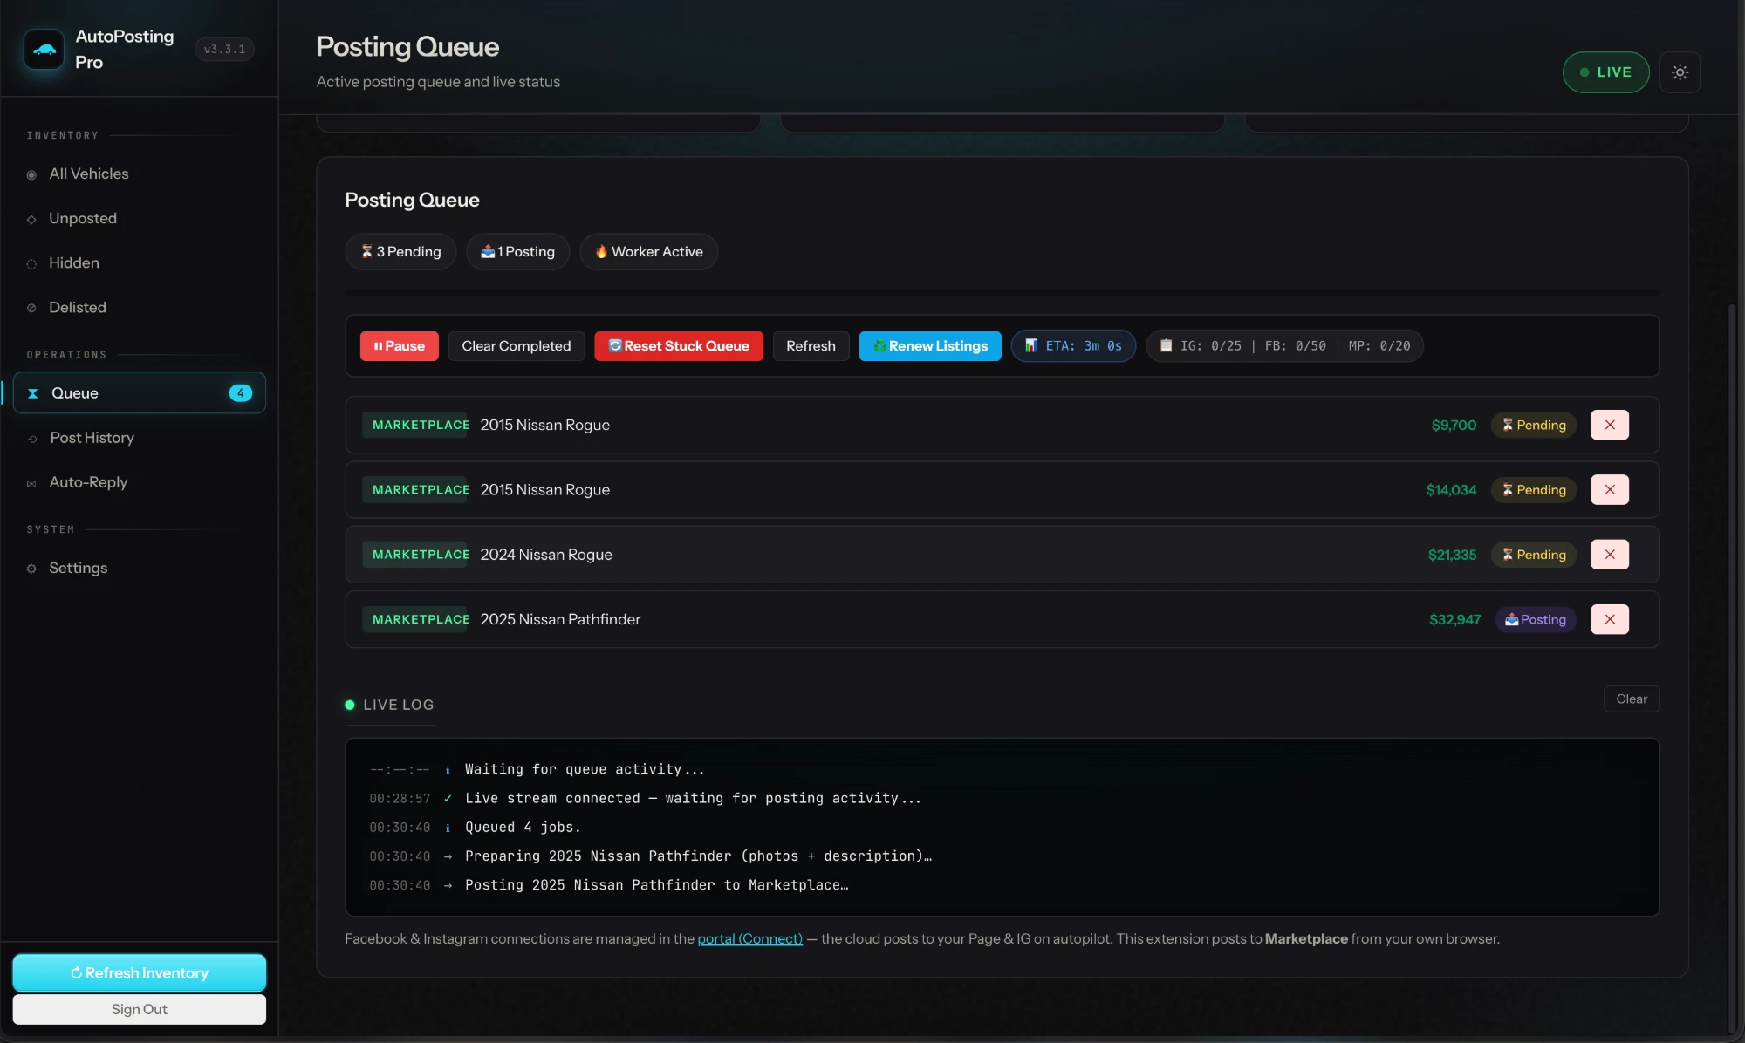
Task: Click the 1 Posting status chip
Action: [x=517, y=251]
